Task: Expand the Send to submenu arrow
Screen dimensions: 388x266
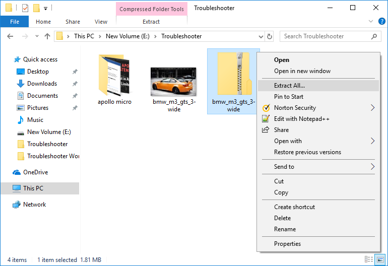Action: click(372, 167)
